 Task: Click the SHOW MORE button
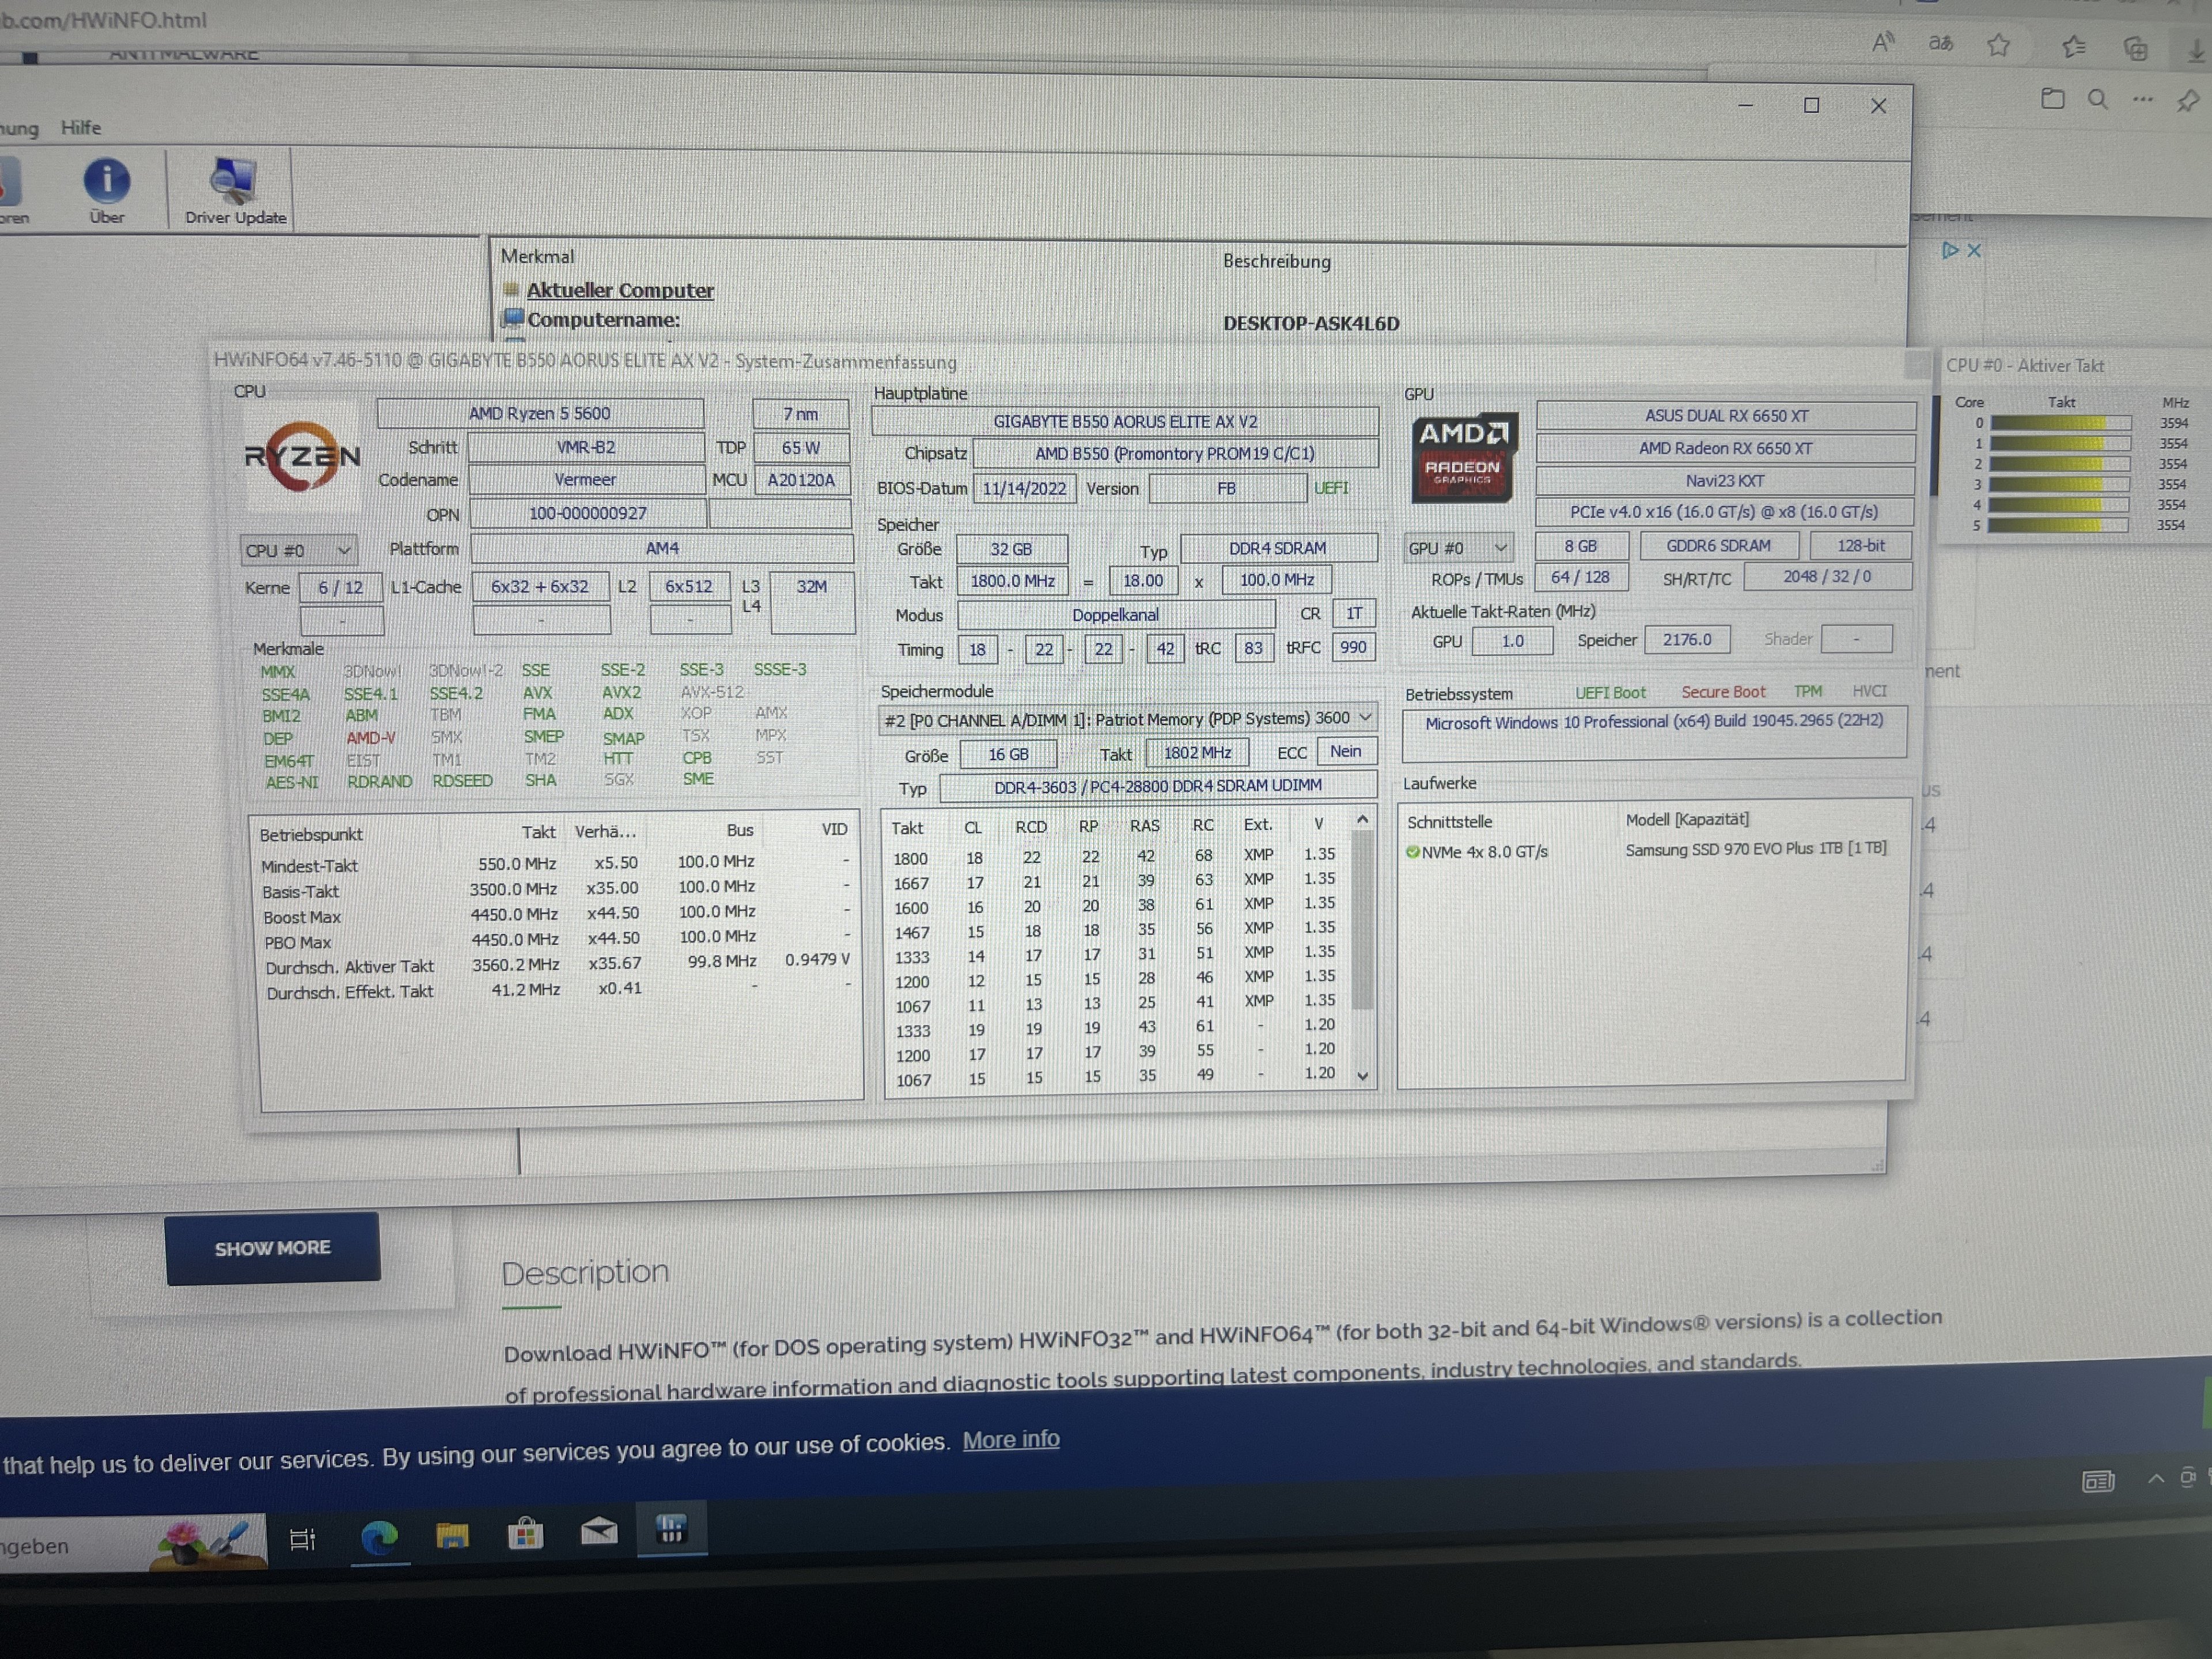[x=272, y=1248]
